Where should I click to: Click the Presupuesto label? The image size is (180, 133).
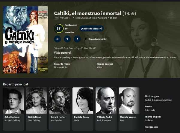pos(151,127)
